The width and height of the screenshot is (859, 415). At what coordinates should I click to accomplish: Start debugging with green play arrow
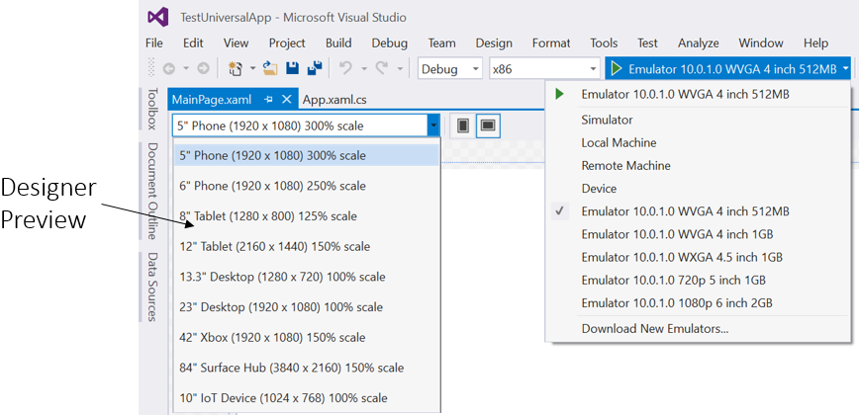click(x=617, y=69)
